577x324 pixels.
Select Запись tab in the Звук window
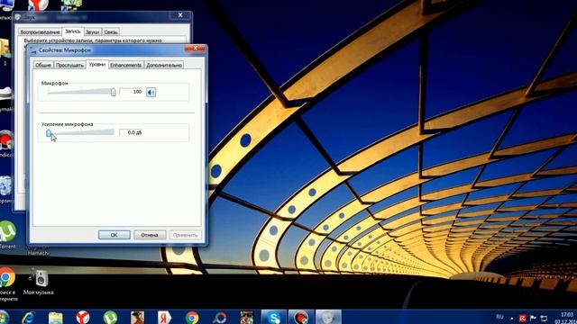pyautogui.click(x=72, y=31)
